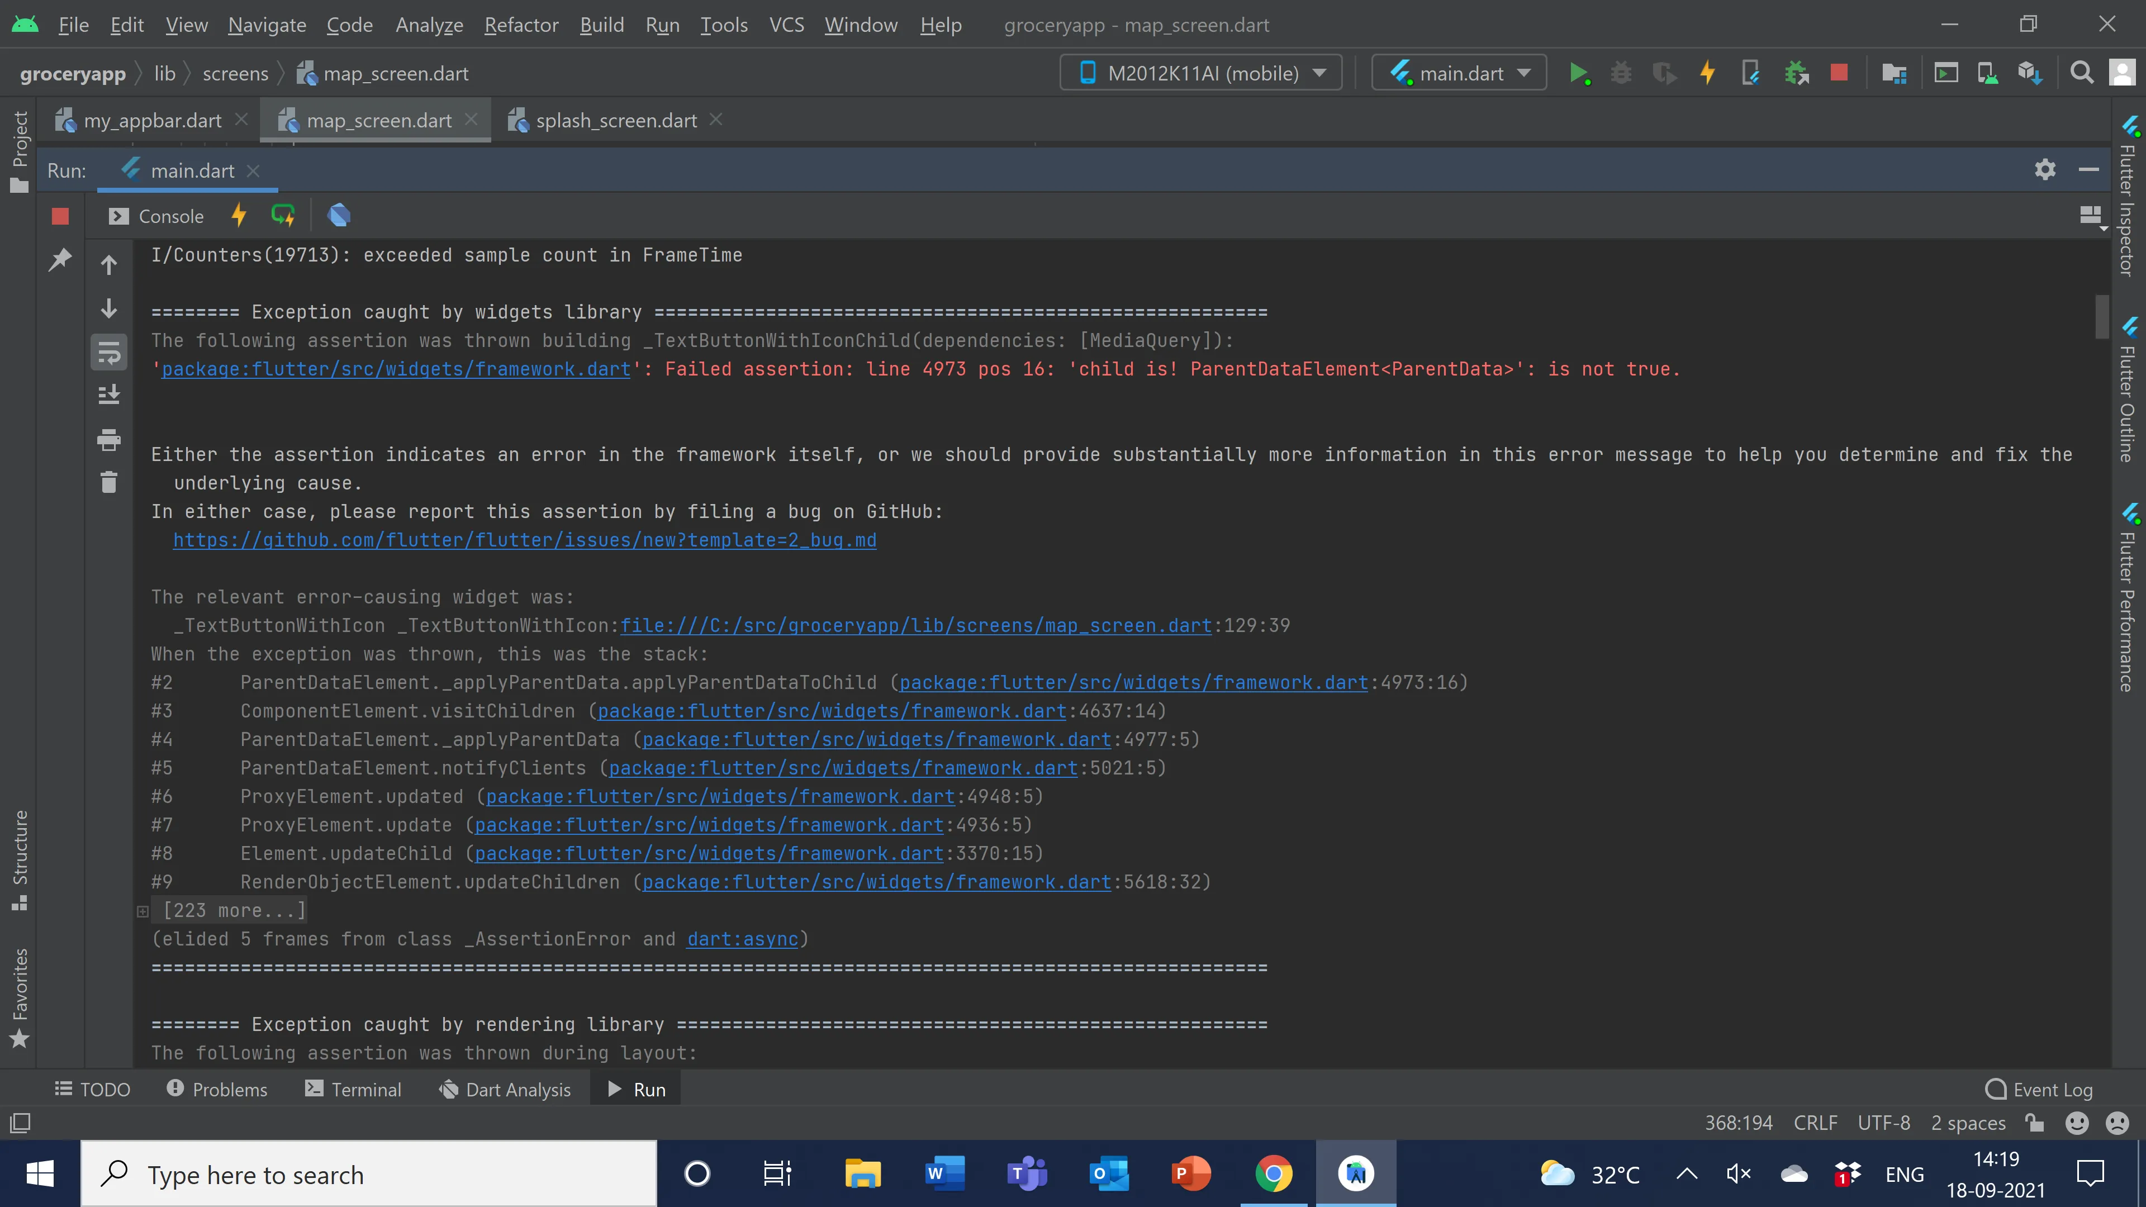The height and width of the screenshot is (1207, 2146).
Task: Click the red Stop button in the Run panel
Action: (60, 217)
